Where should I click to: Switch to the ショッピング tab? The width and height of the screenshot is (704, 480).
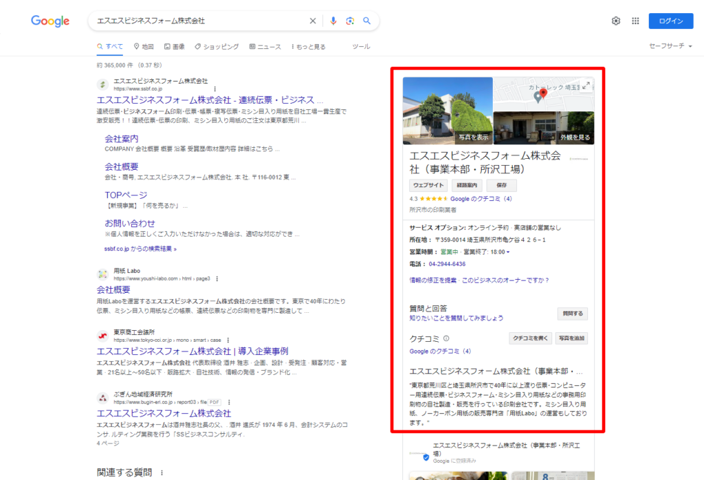(x=217, y=46)
